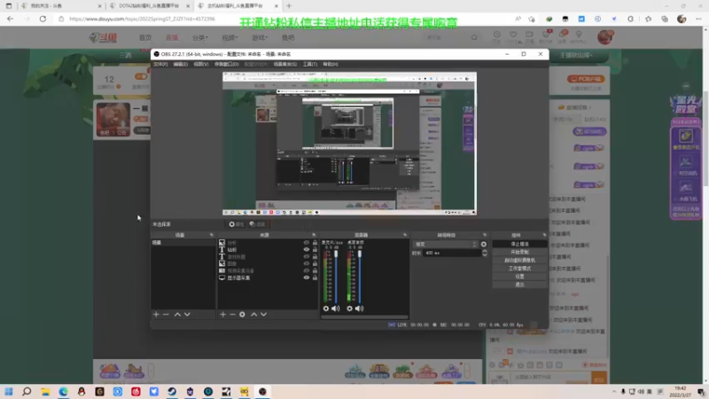Open source properties gear below Sources list

click(x=242, y=315)
